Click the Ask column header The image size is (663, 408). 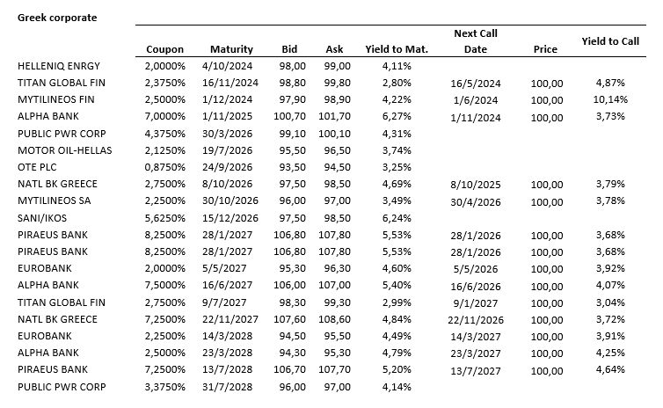(x=334, y=49)
